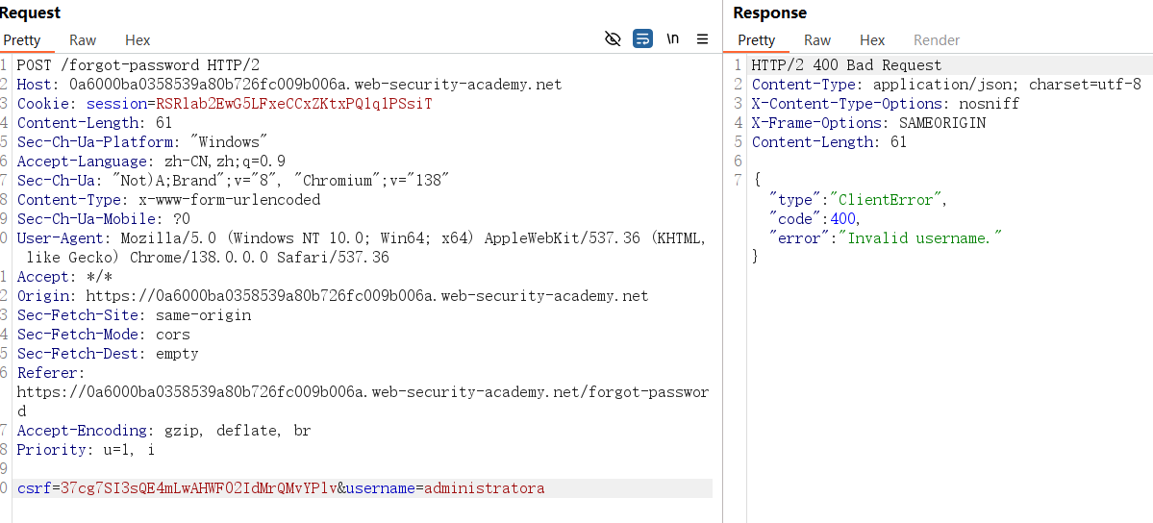Click the response Content-Length: 61 header
This screenshot has height=523, width=1153.
[829, 142]
